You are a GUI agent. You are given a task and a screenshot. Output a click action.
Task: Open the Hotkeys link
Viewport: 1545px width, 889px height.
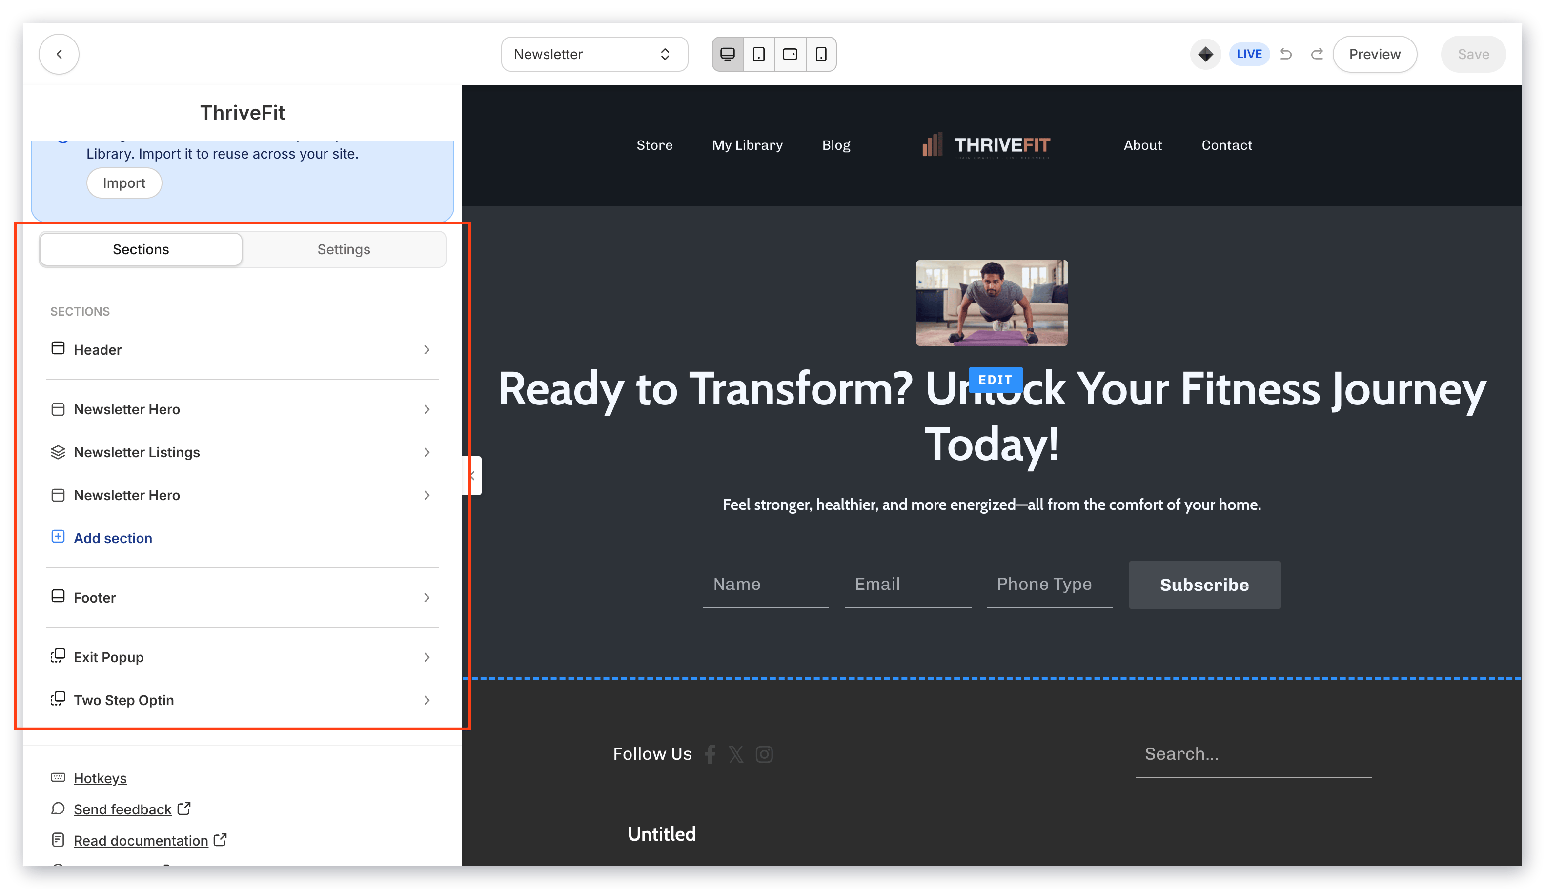point(100,778)
